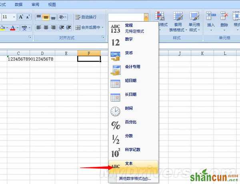Image resolution: width=240 pixels, height=184 pixels.
Task: Select Currency (货币) format
Action: [133, 56]
